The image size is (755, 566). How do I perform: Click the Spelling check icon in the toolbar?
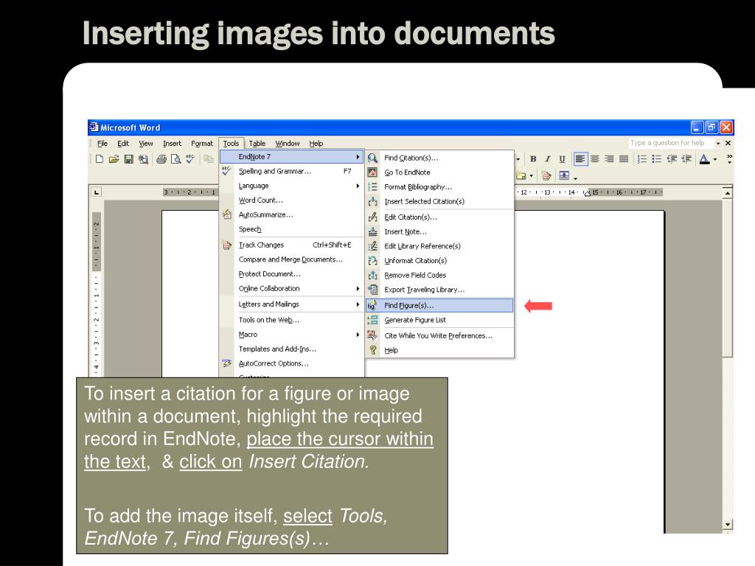(x=191, y=159)
